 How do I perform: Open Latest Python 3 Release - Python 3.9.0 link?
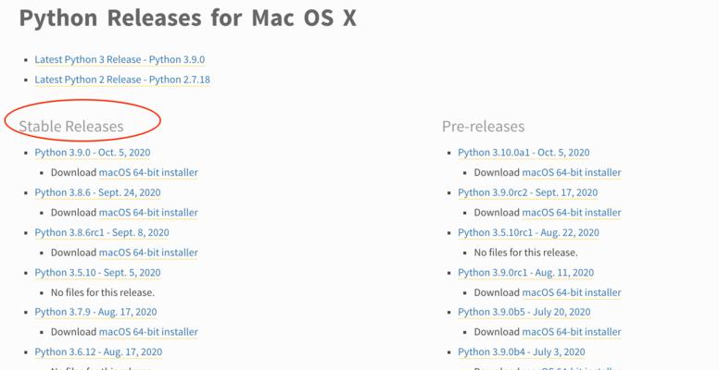120,59
